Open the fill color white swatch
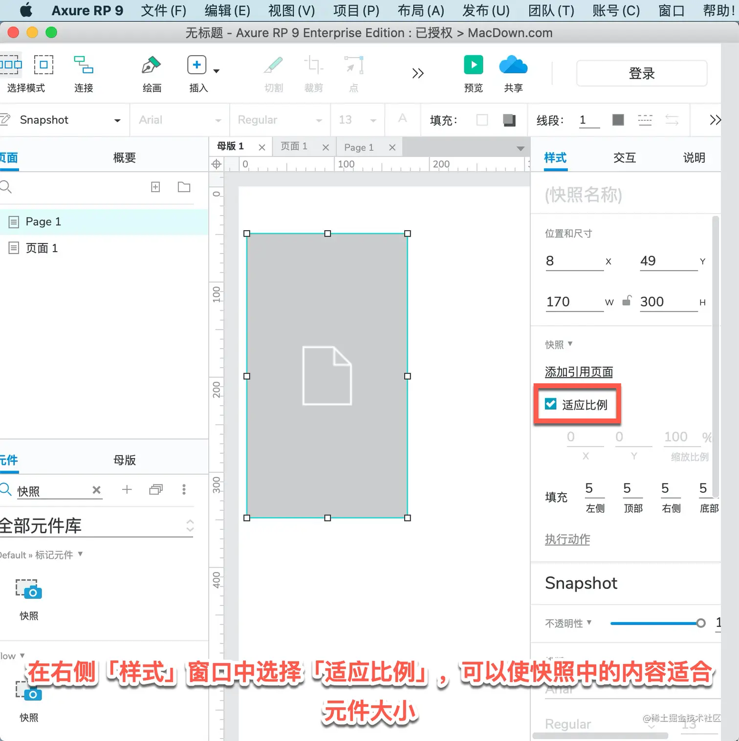The height and width of the screenshot is (741, 739). click(482, 120)
